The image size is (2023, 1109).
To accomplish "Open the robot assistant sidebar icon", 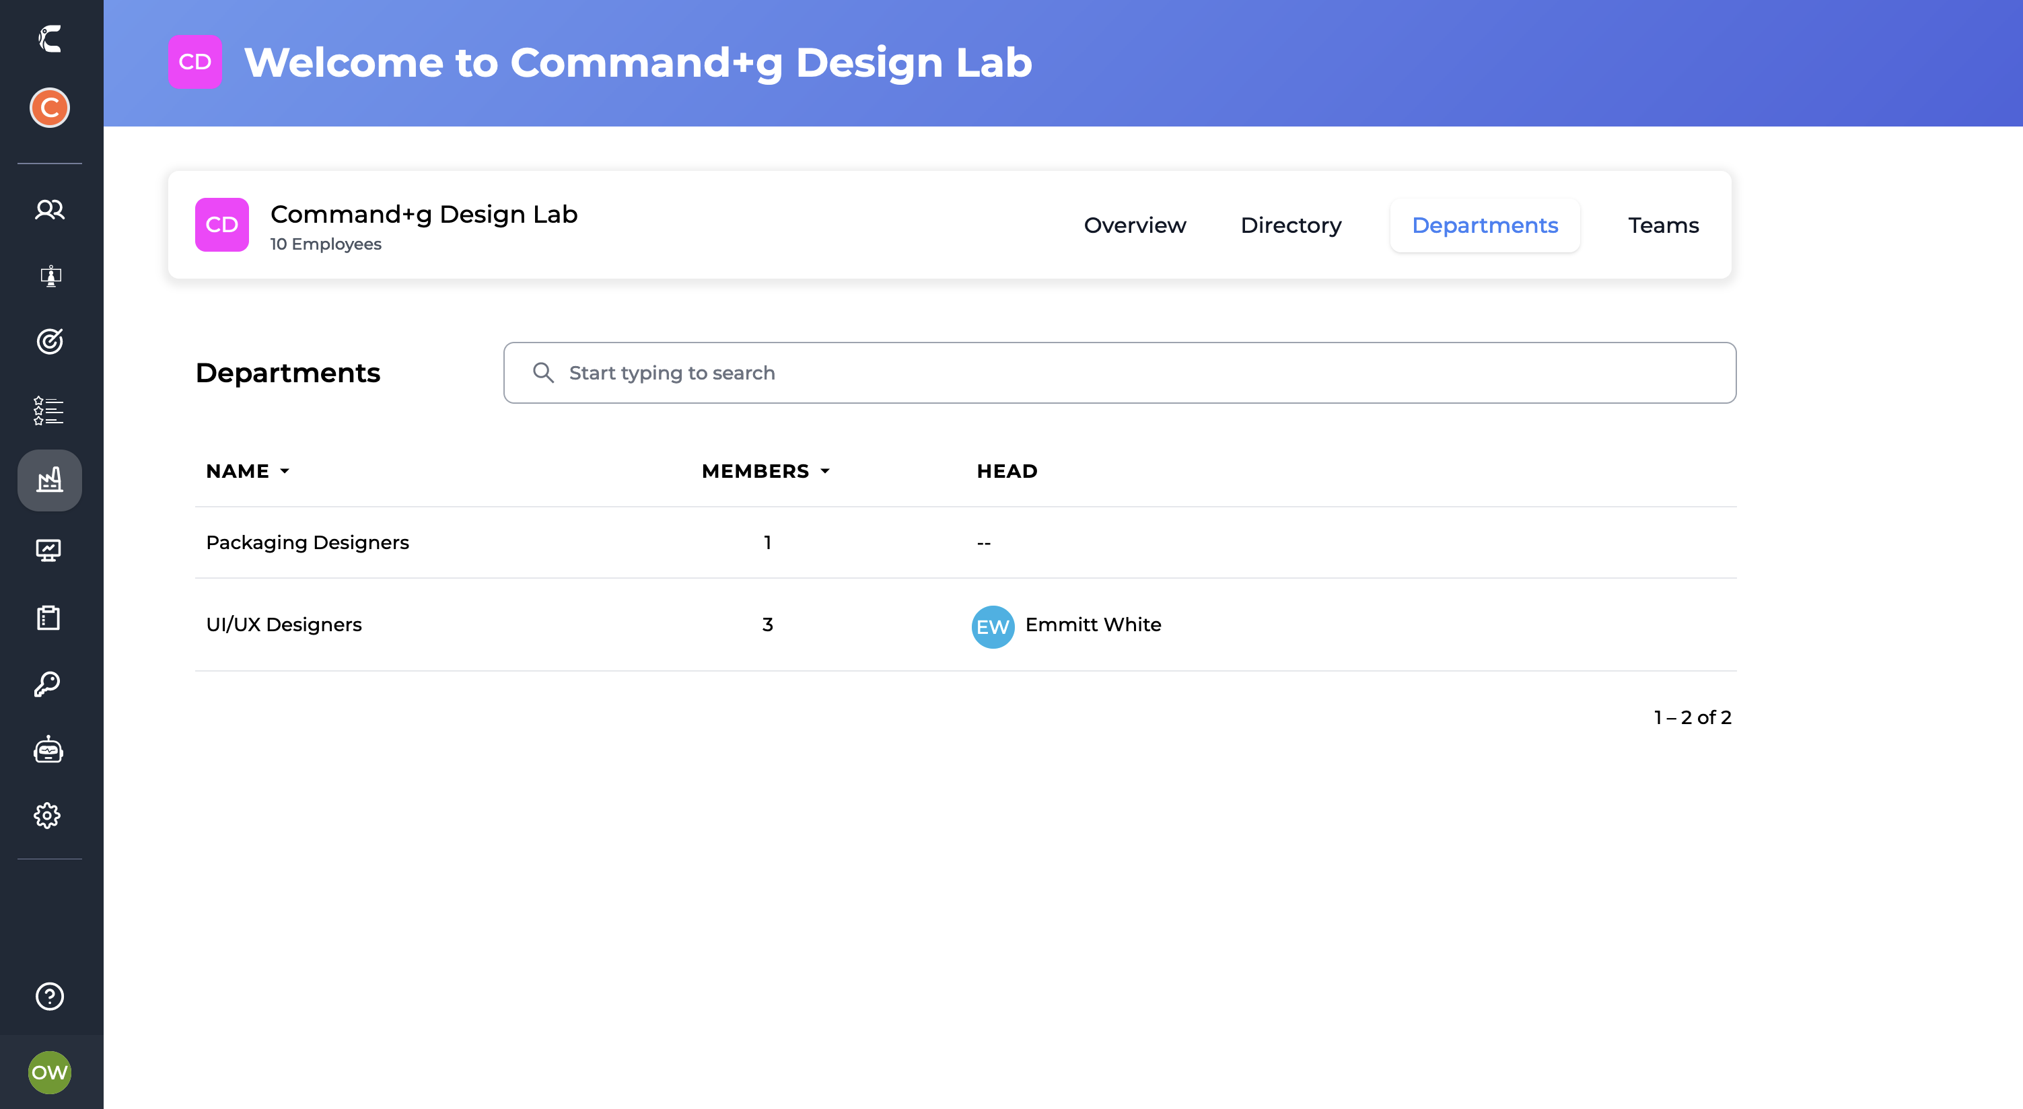I will click(48, 750).
